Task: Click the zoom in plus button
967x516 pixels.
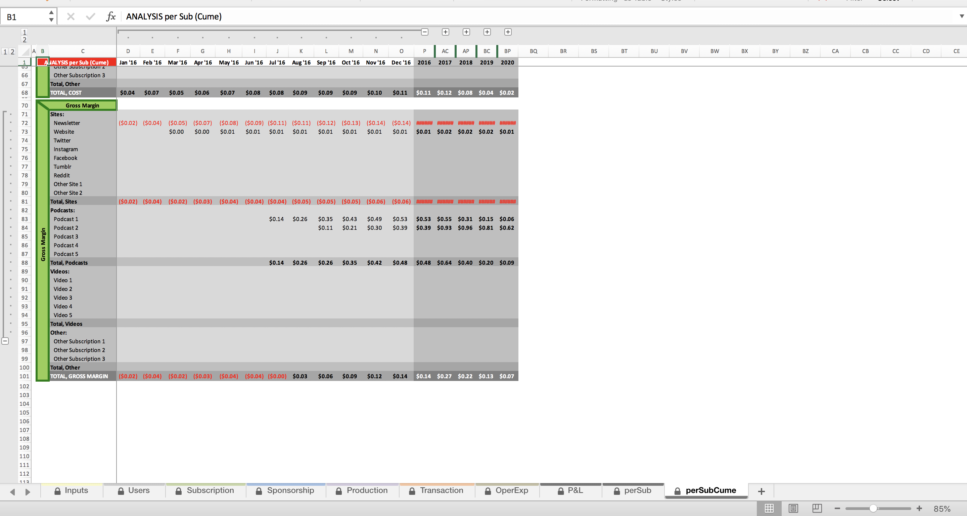Action: click(x=919, y=508)
